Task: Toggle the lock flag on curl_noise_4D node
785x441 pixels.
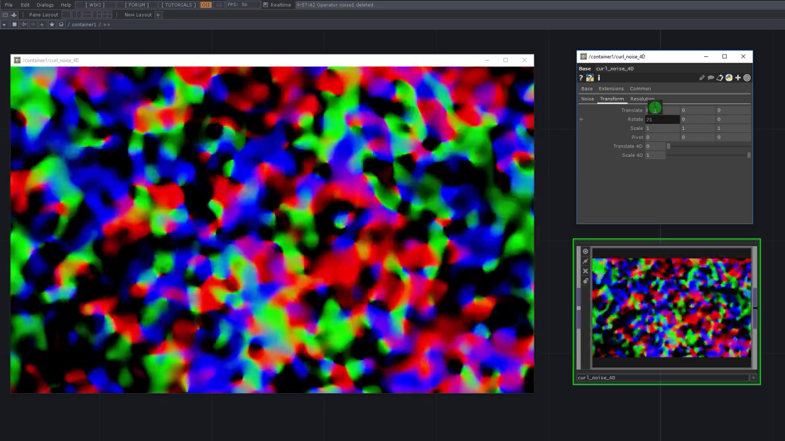Action: point(585,281)
